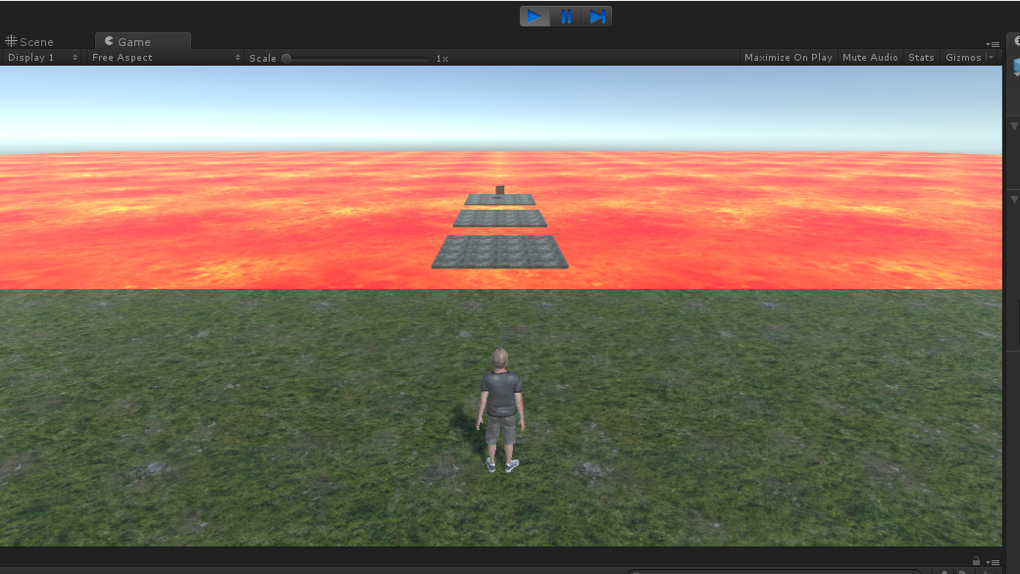Click the nearest stone platform over the lava
1020x574 pixels.
click(499, 252)
